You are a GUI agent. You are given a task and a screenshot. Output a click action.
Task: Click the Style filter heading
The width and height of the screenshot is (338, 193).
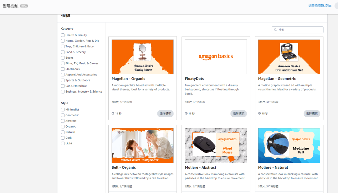click(64, 103)
